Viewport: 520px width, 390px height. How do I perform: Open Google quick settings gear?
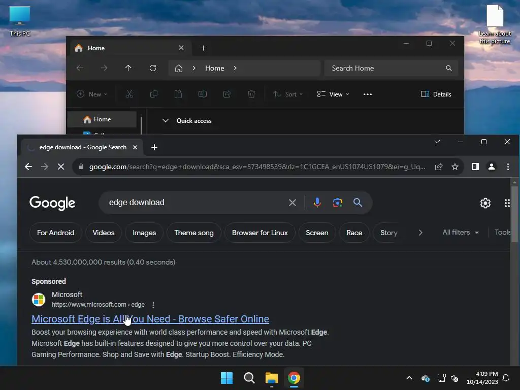point(485,203)
